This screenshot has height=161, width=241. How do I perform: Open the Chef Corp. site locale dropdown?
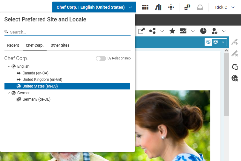[x=94, y=7]
